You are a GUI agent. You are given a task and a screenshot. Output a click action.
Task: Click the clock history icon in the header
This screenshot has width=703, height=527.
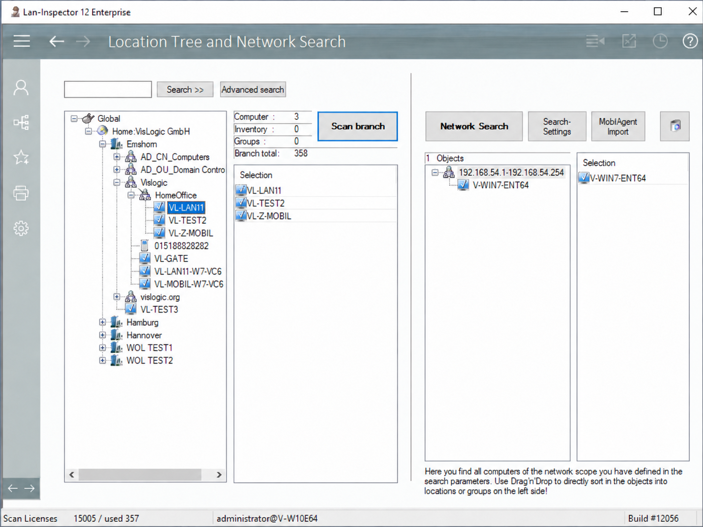click(x=660, y=41)
